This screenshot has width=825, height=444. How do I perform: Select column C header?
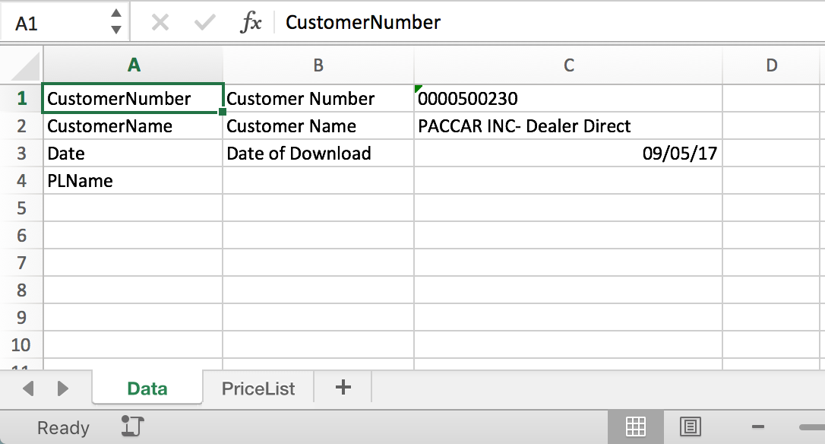568,65
